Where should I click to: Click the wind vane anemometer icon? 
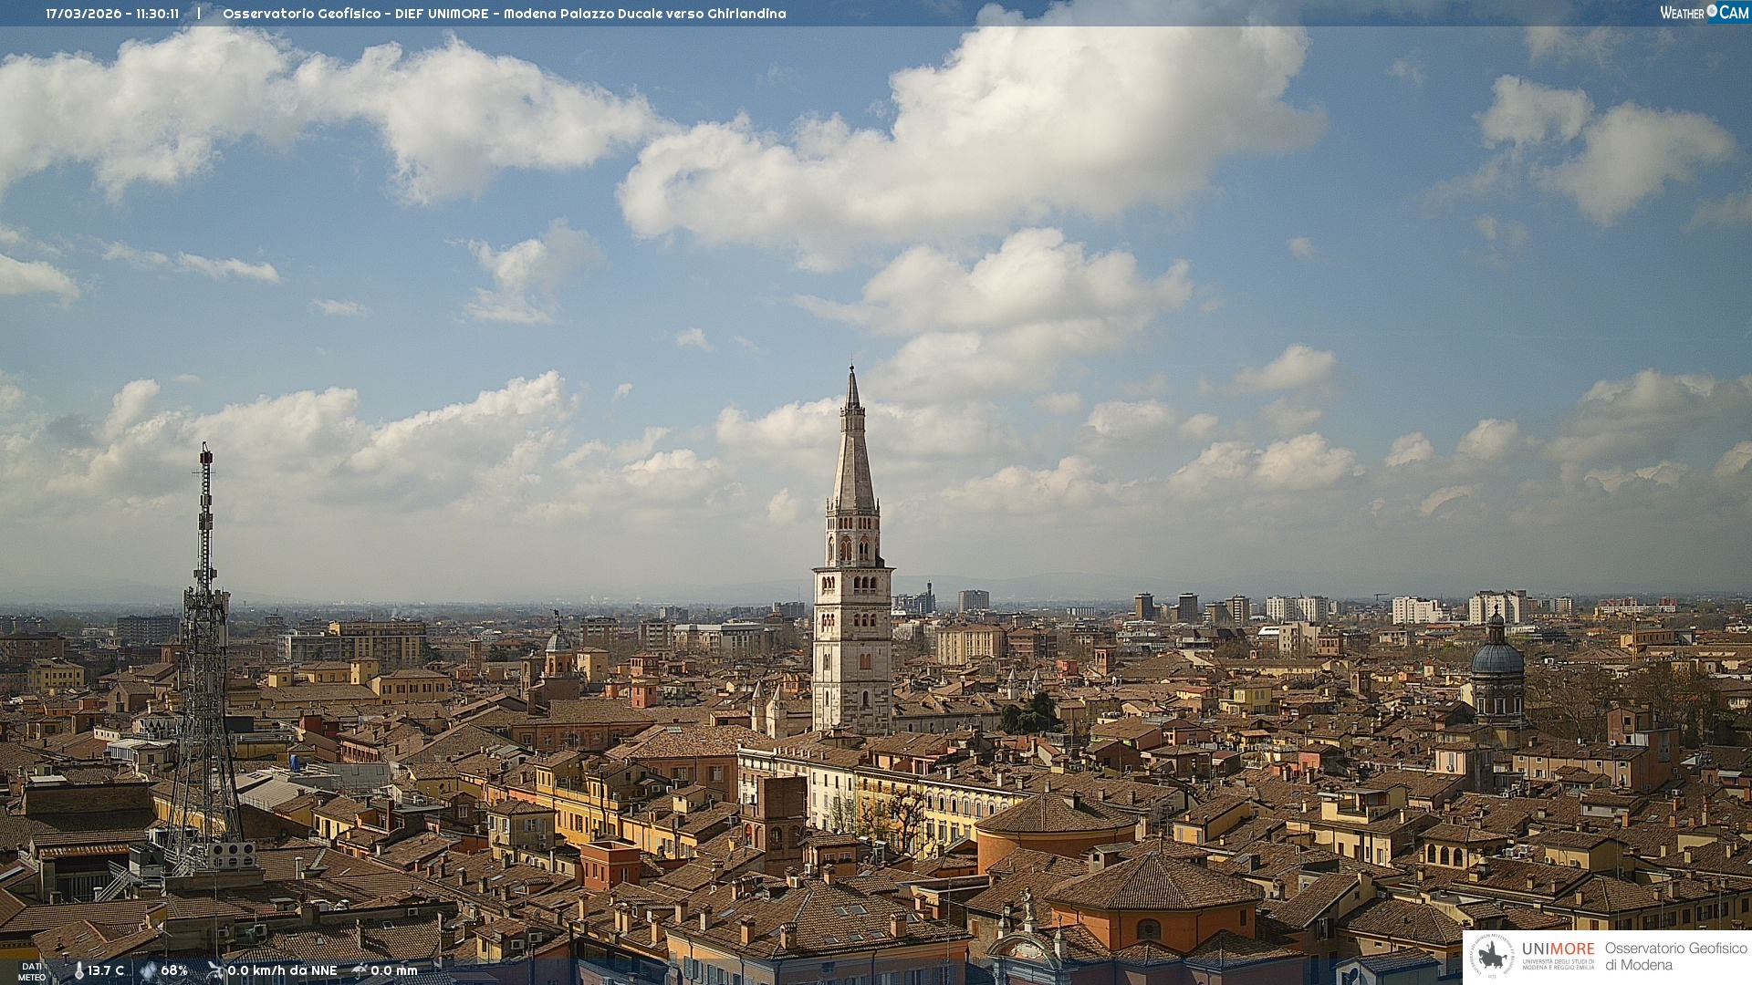pyautogui.click(x=215, y=970)
